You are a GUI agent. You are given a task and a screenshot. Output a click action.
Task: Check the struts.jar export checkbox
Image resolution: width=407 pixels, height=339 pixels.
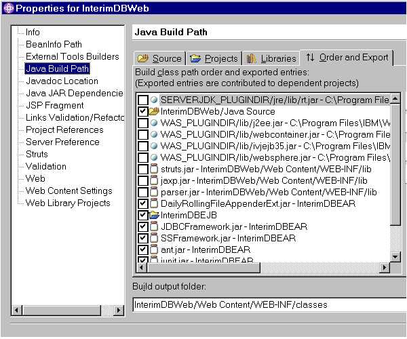click(x=143, y=169)
